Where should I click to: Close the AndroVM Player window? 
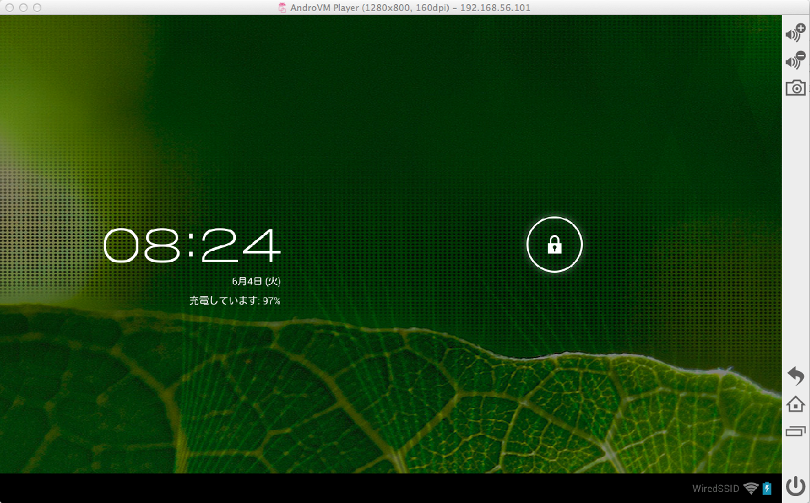[x=10, y=8]
